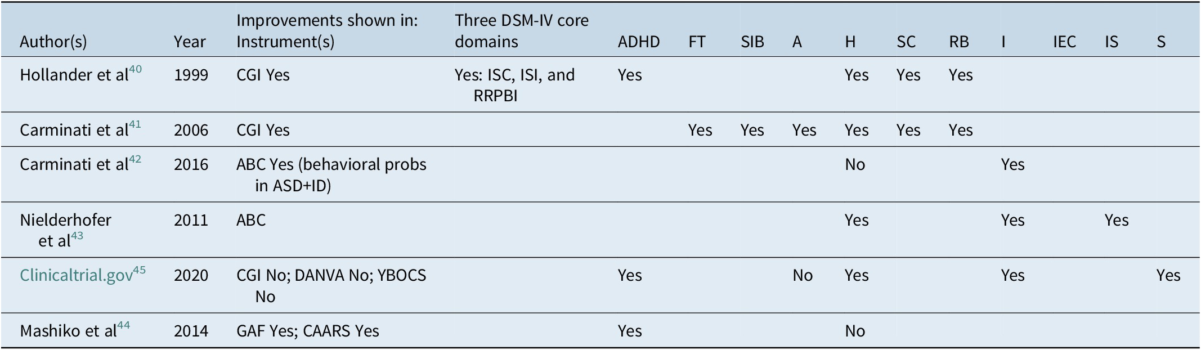
Task: Click superscript 45 after Clinicaltrial.gov
Action: (139, 271)
